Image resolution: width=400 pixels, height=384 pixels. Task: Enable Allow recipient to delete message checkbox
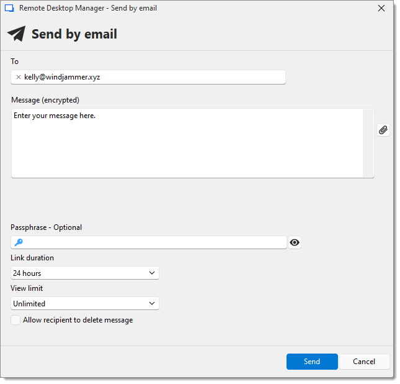[15, 320]
